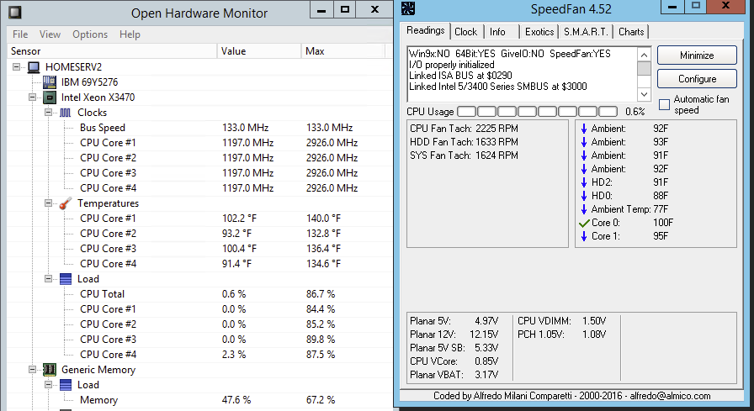Collapse the Generic Memory node
Viewport: 754px width, 411px height.
click(x=32, y=370)
